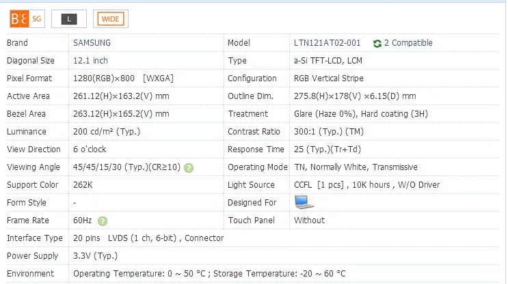The width and height of the screenshot is (508, 284).
Task: Click the Touch Panel Without value
Action: pyautogui.click(x=310, y=221)
